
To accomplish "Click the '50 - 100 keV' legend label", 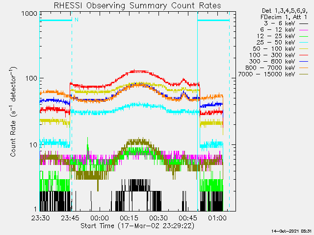I will [274, 49].
